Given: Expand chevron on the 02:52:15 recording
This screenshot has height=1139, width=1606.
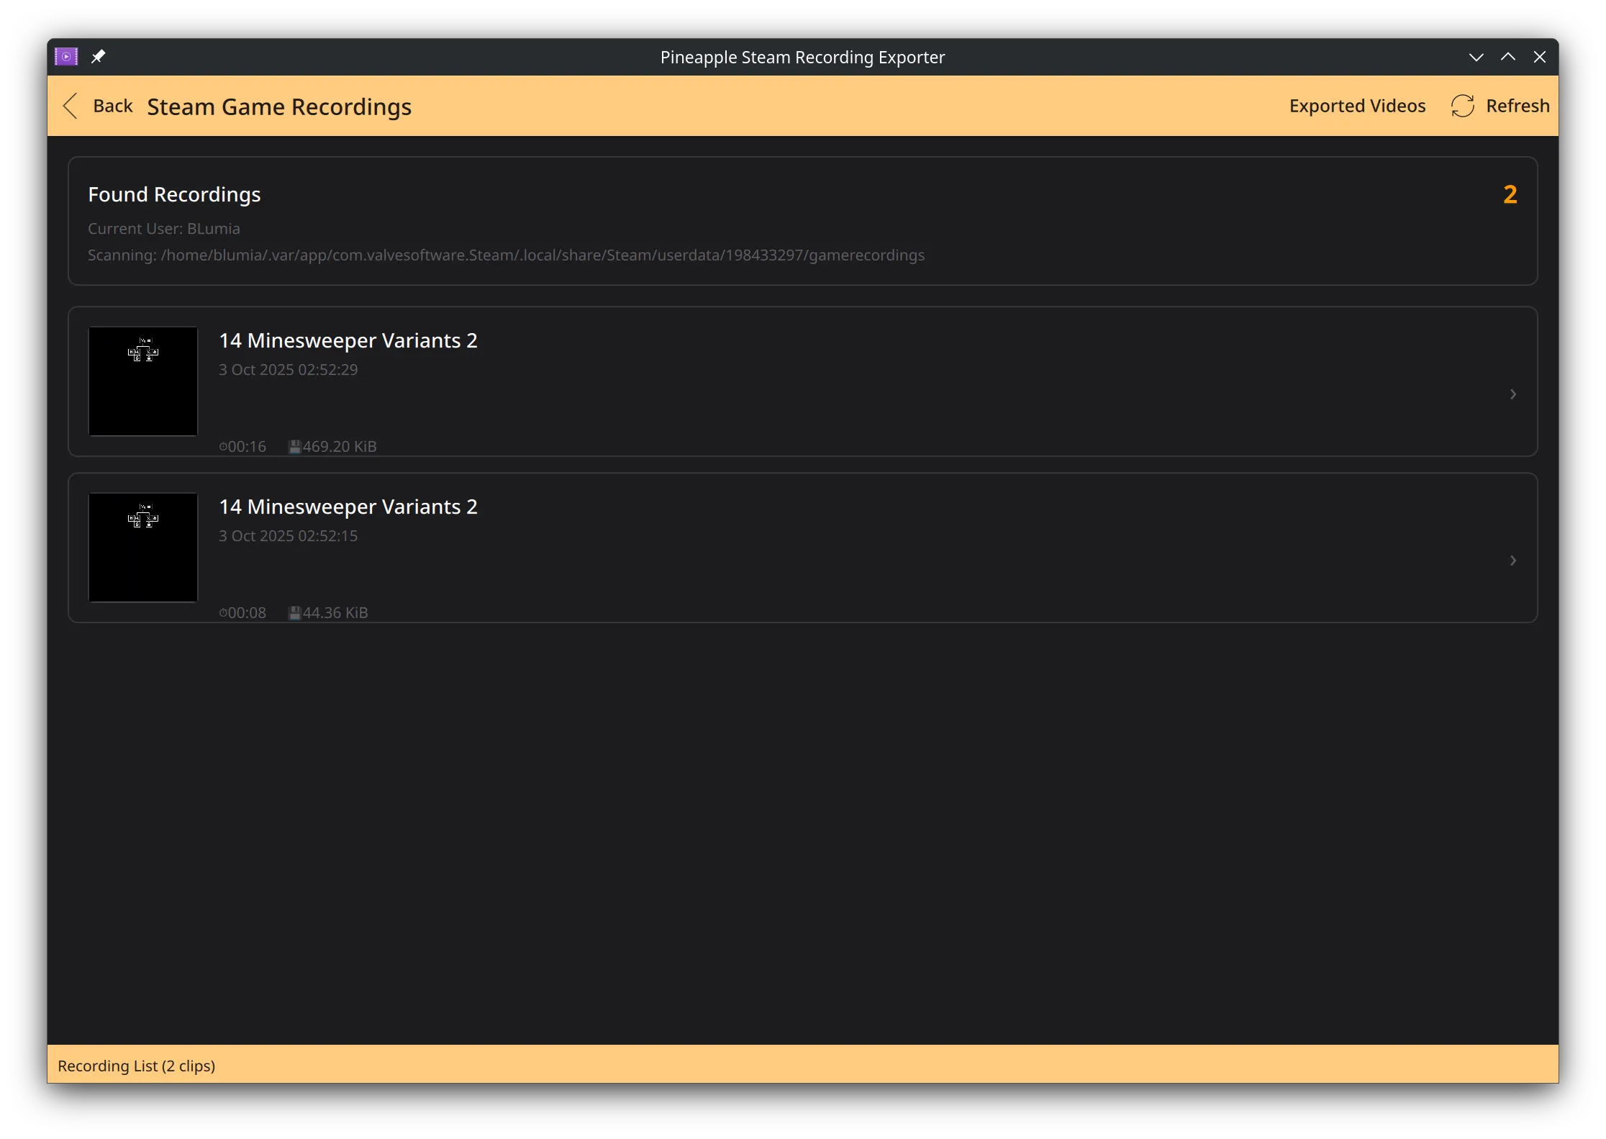Looking at the screenshot, I should 1513,561.
